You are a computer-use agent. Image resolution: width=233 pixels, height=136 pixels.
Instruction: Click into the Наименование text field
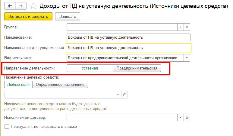128,37
